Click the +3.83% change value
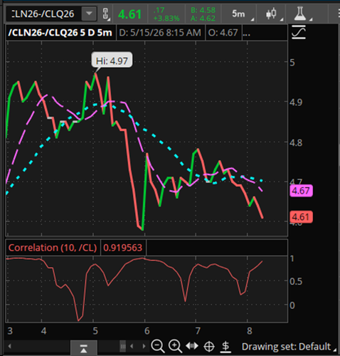 [166, 19]
